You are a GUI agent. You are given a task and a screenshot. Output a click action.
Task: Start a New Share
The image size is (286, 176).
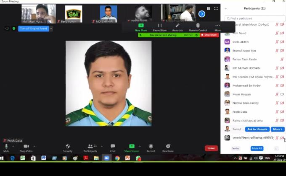coord(141,26)
